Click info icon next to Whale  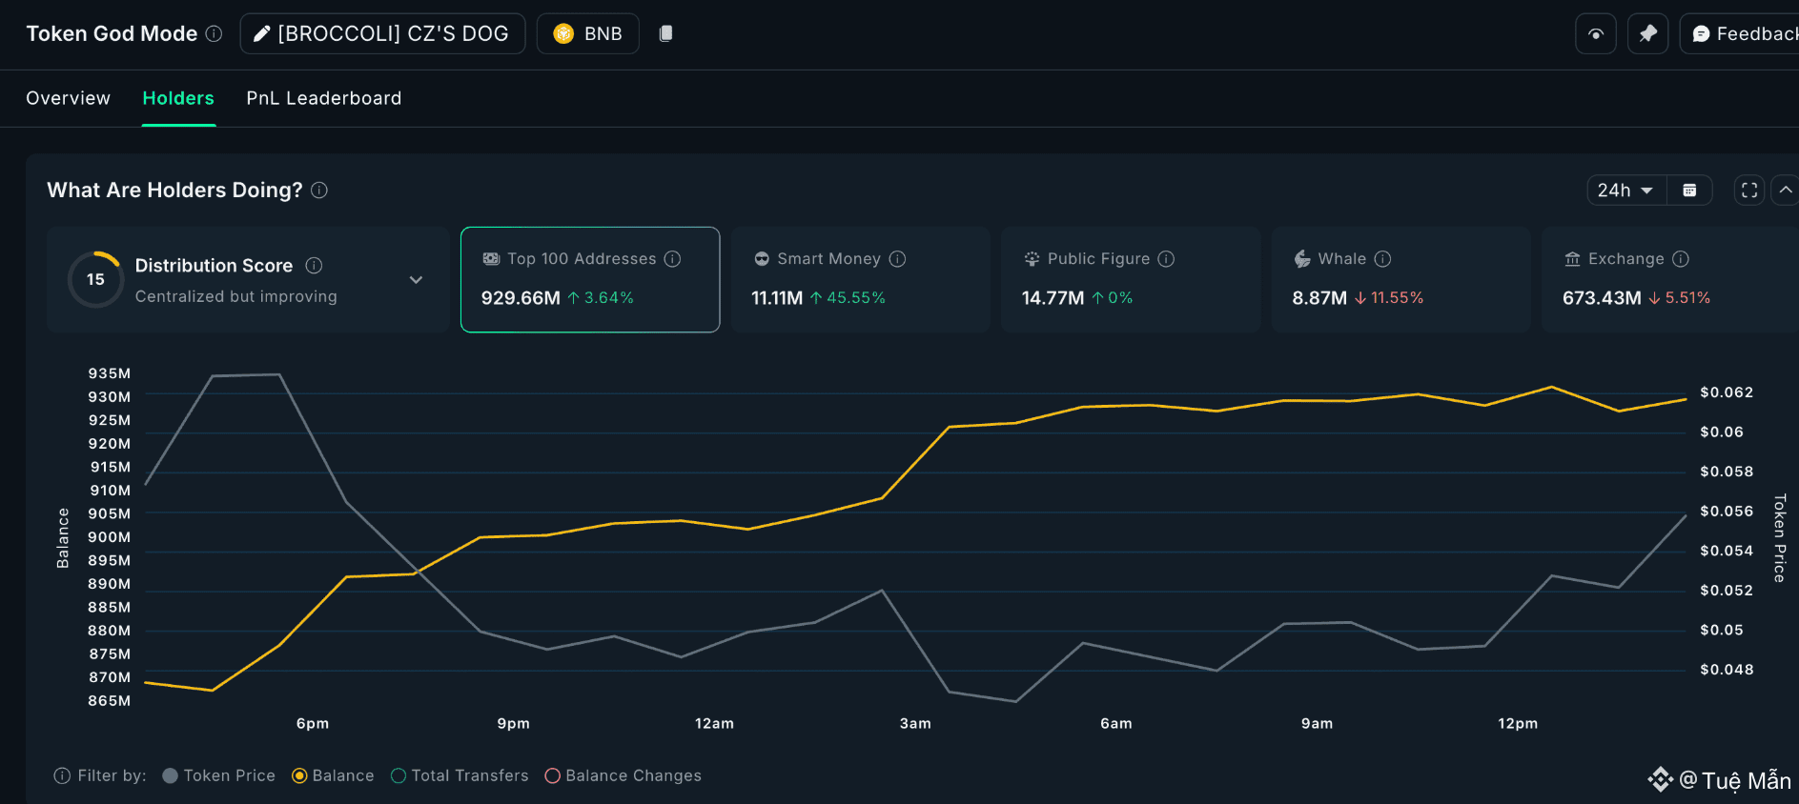point(1382,259)
